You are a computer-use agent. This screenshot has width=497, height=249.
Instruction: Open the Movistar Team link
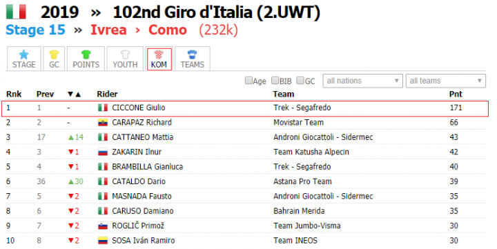(x=299, y=123)
